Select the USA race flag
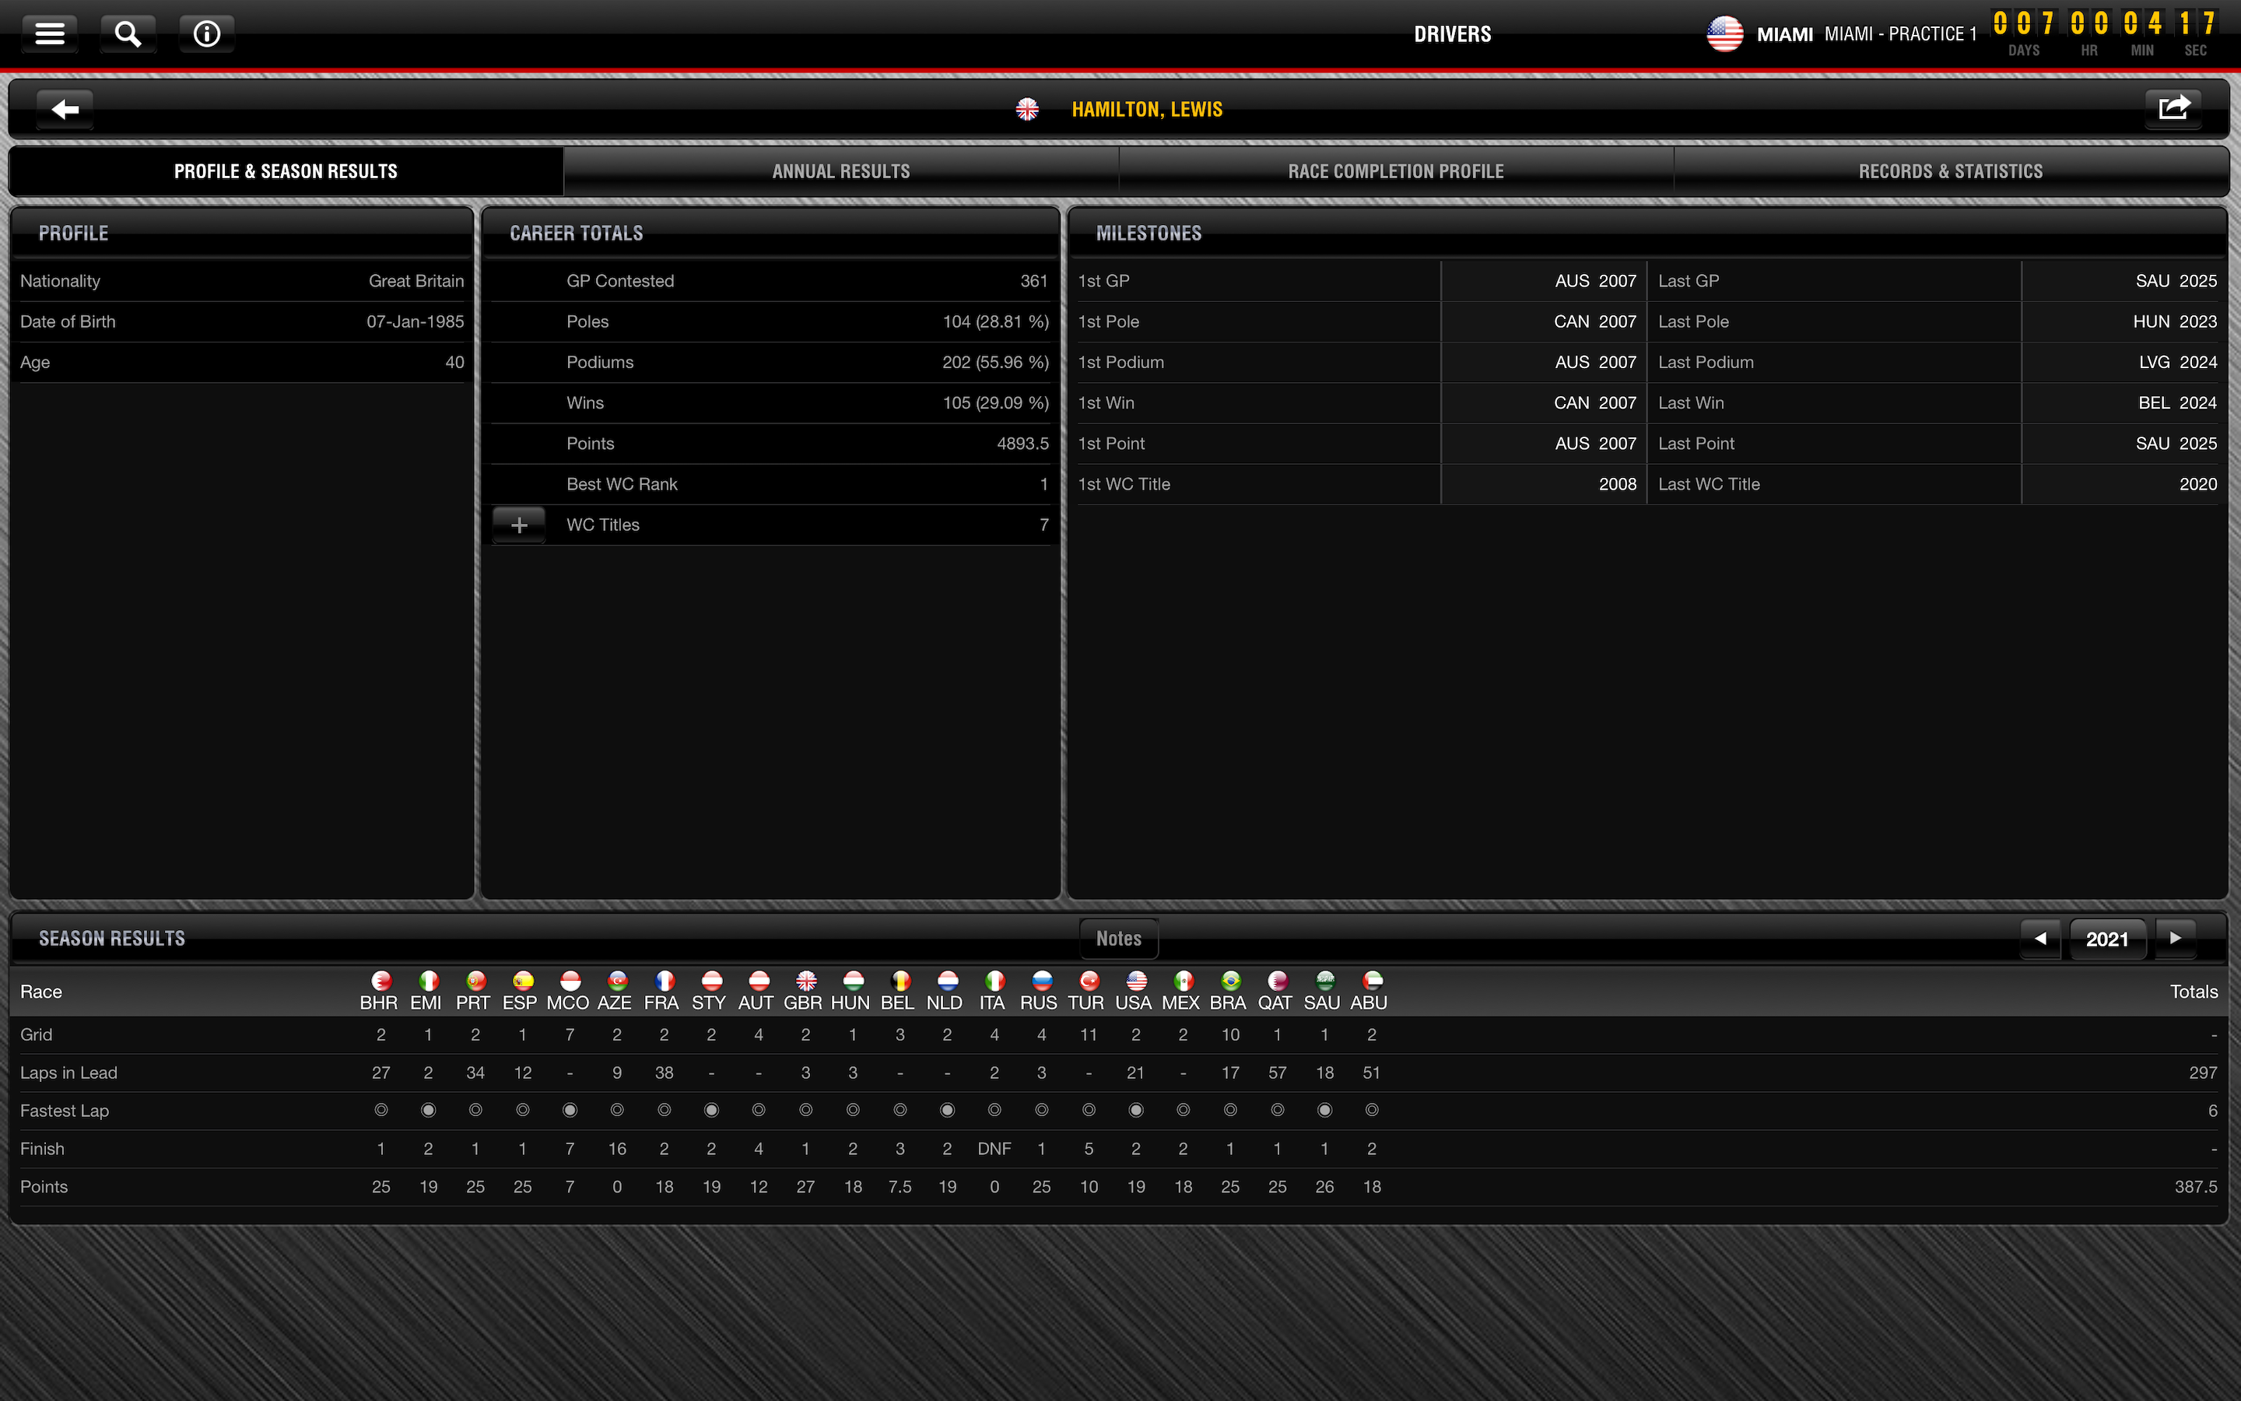 click(1136, 981)
